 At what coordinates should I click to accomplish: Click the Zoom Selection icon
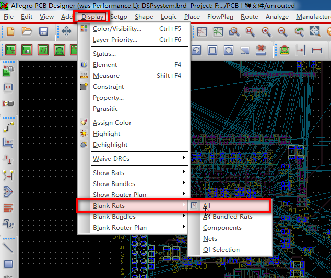click(315, 32)
